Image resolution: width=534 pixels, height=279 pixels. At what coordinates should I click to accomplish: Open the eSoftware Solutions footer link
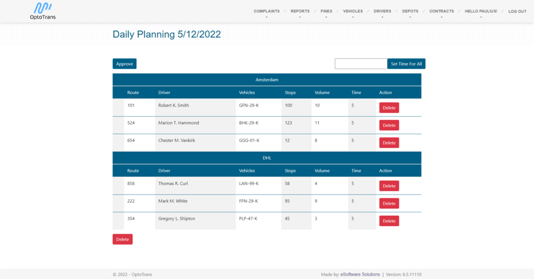pyautogui.click(x=360, y=275)
